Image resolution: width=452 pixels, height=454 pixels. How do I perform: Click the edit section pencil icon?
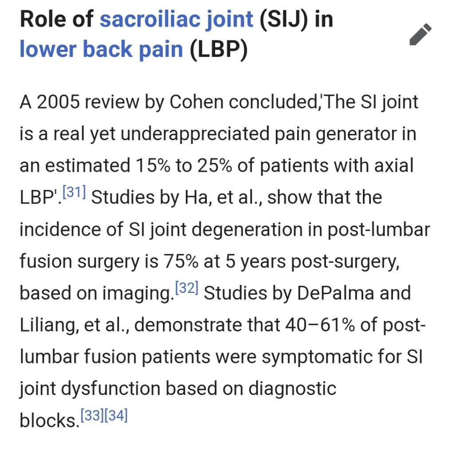pyautogui.click(x=420, y=35)
